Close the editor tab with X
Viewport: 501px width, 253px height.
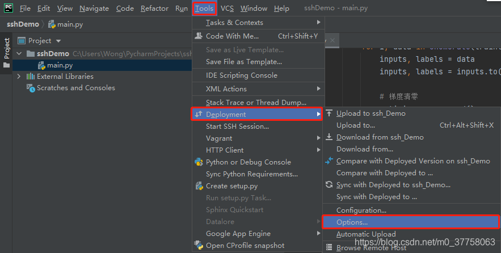pyautogui.click(x=332, y=40)
